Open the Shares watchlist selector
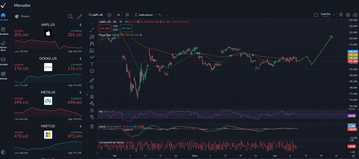The height and width of the screenshot is (159, 359). (x=22, y=16)
